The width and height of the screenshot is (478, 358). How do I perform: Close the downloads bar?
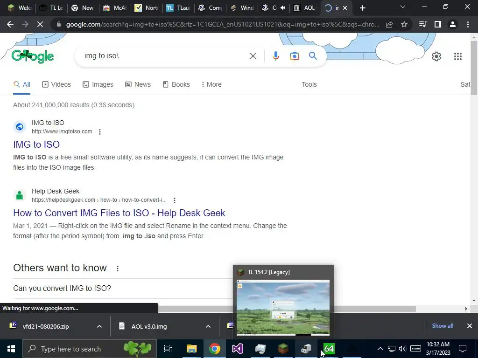[470, 326]
